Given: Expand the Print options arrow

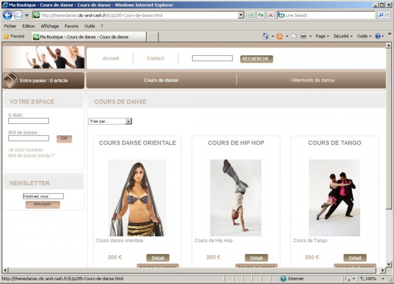Looking at the screenshot, I should tap(311, 36).
